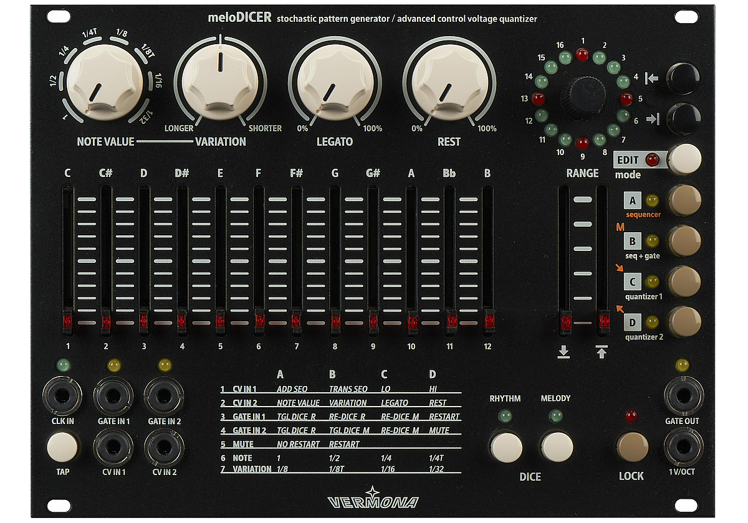The width and height of the screenshot is (748, 523).
Task: Click the top black step-back button
Action: pyautogui.click(x=684, y=78)
